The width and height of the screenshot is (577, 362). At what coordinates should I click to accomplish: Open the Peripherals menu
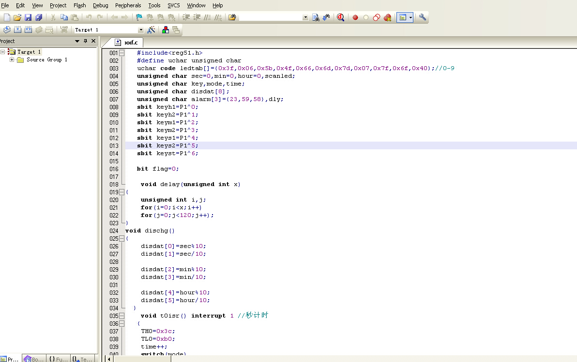[x=128, y=5]
